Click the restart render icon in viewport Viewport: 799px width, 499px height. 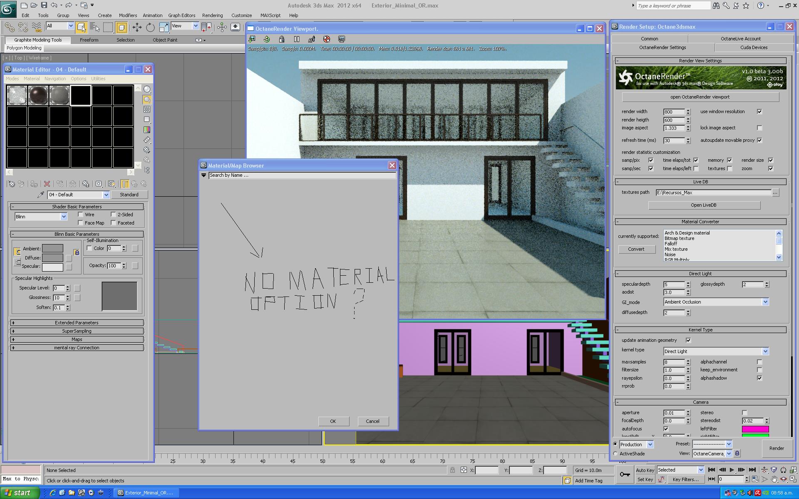click(267, 39)
